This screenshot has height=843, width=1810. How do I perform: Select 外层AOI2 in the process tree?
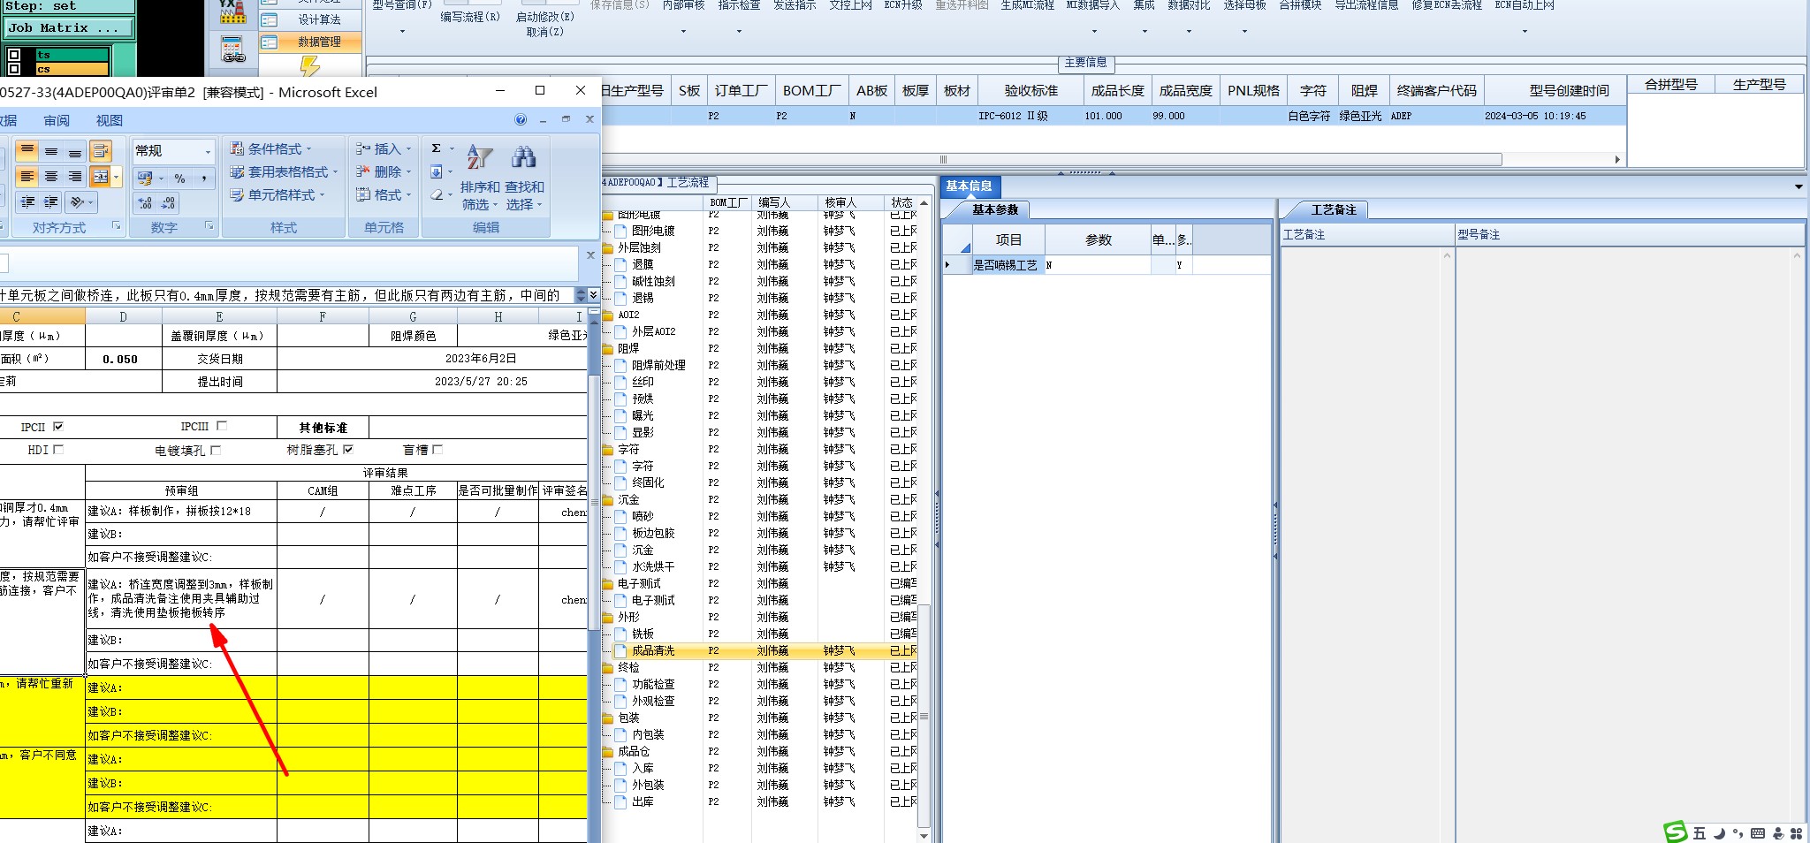(x=653, y=331)
